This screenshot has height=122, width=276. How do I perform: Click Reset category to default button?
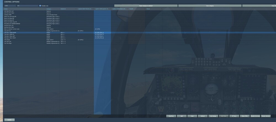(146, 6)
